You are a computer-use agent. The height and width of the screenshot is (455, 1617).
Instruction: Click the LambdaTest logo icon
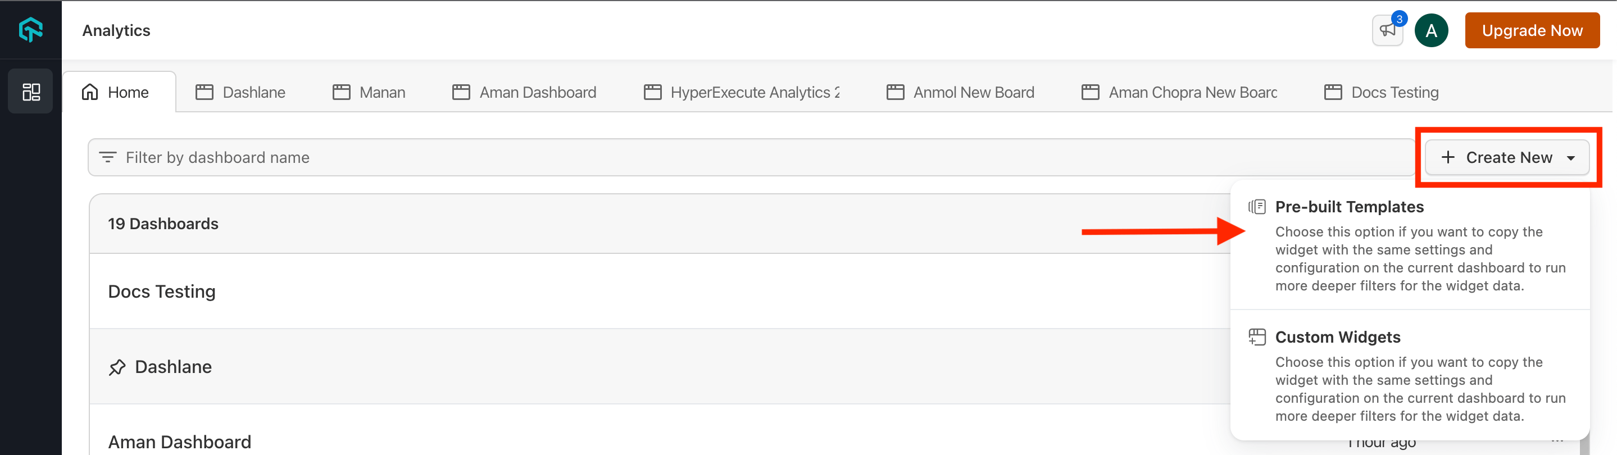[x=30, y=30]
